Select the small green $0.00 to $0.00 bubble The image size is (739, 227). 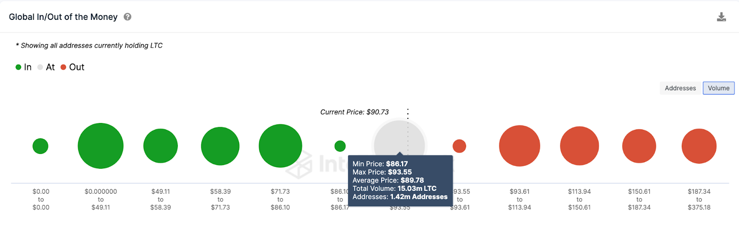41,146
